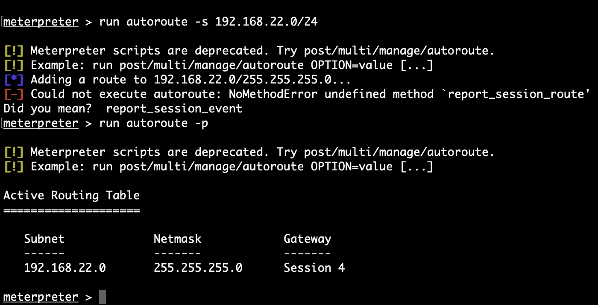Click the 255.255.255.0 netmask table value

point(198,268)
